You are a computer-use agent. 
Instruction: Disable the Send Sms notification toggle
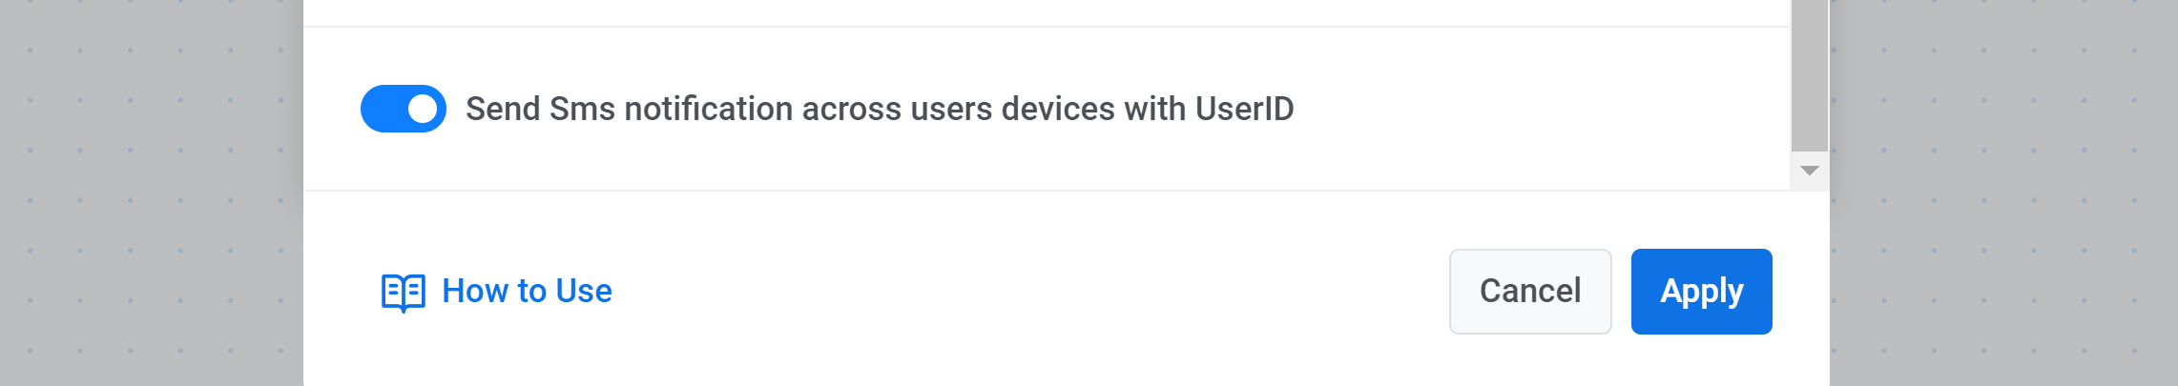coord(404,109)
